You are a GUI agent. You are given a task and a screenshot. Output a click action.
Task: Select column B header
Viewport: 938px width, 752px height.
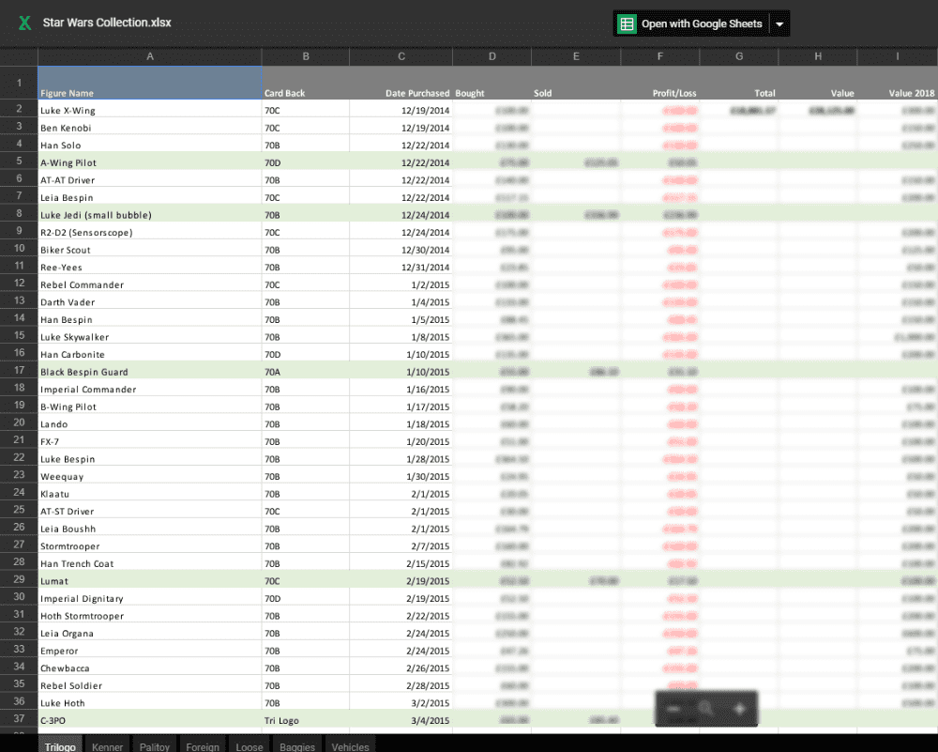coord(306,56)
